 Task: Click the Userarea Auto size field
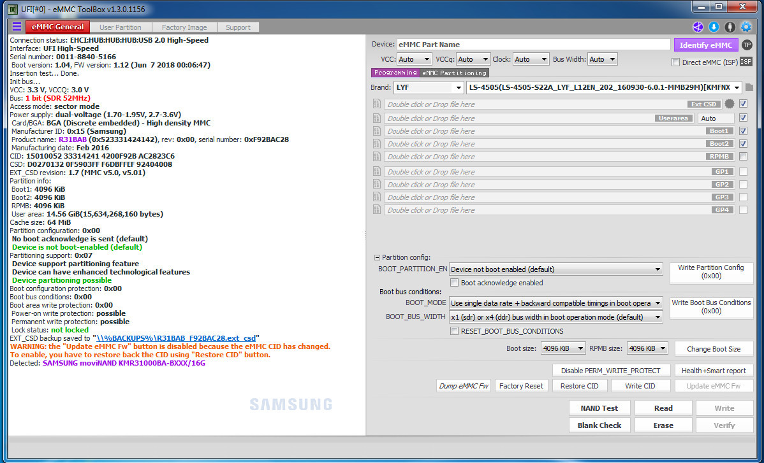pos(716,118)
